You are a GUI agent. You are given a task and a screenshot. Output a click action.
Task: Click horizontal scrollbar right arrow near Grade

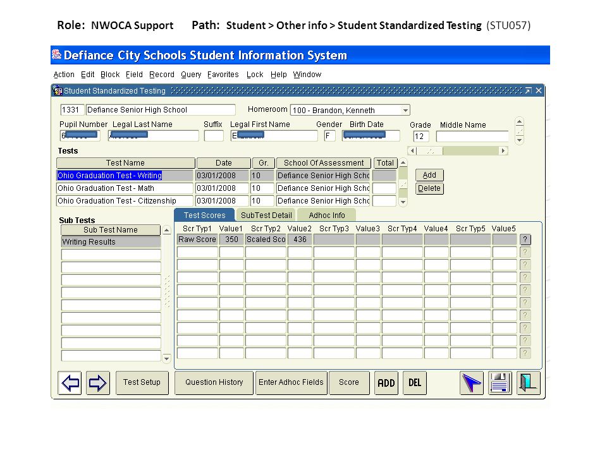pos(503,151)
